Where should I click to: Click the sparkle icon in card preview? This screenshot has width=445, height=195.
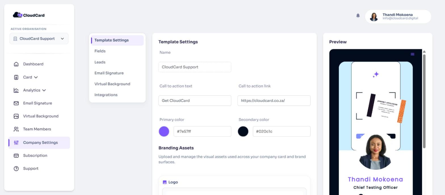[376, 75]
